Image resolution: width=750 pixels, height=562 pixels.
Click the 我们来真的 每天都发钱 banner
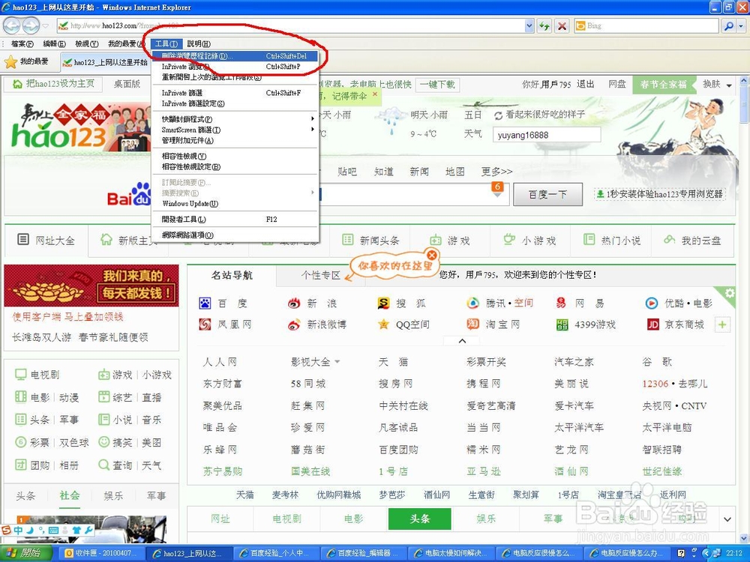coord(91,285)
